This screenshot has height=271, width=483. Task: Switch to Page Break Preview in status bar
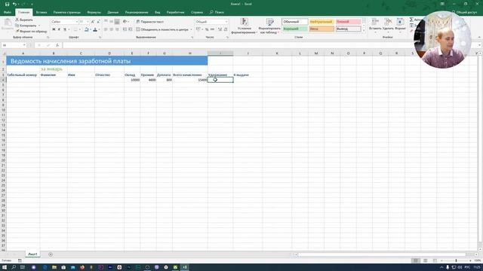435,260
